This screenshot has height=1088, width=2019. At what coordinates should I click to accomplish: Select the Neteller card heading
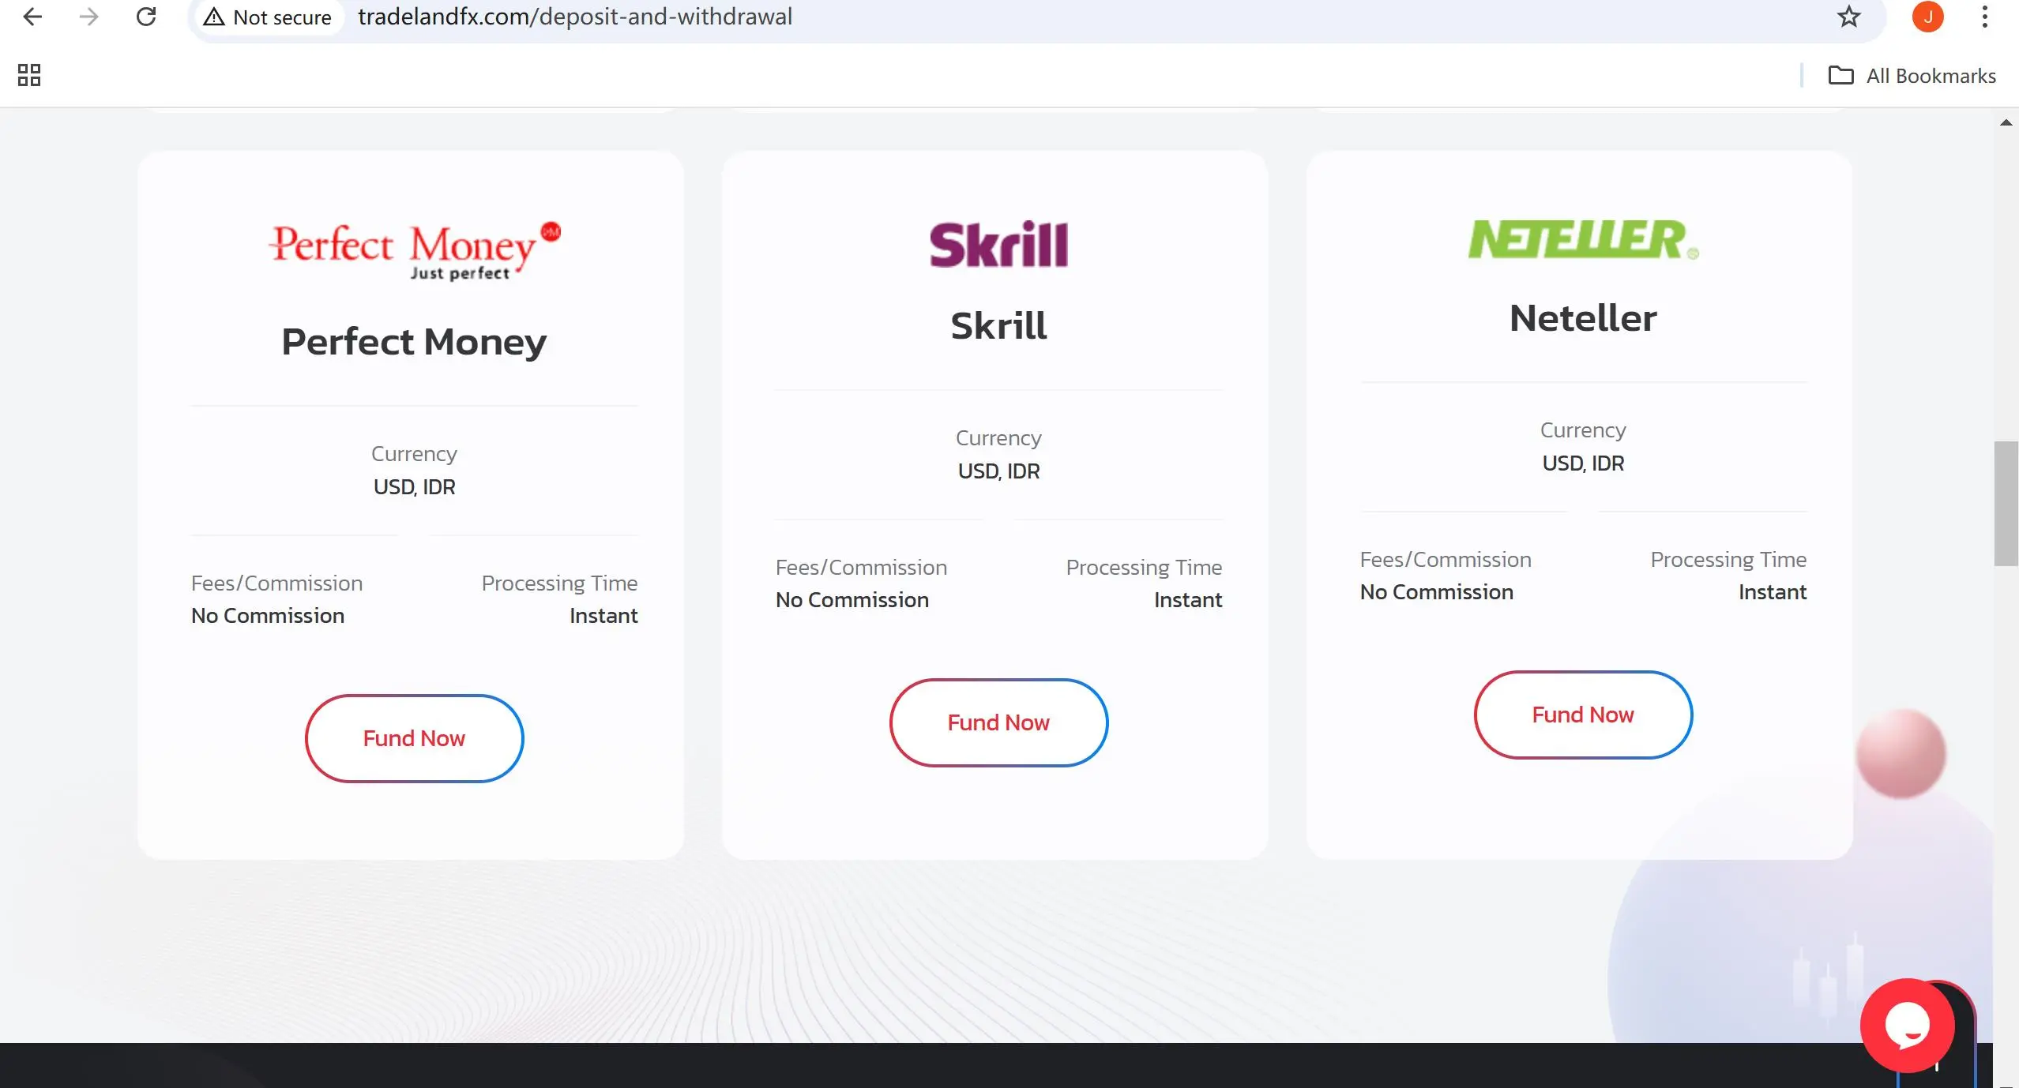pos(1583,318)
